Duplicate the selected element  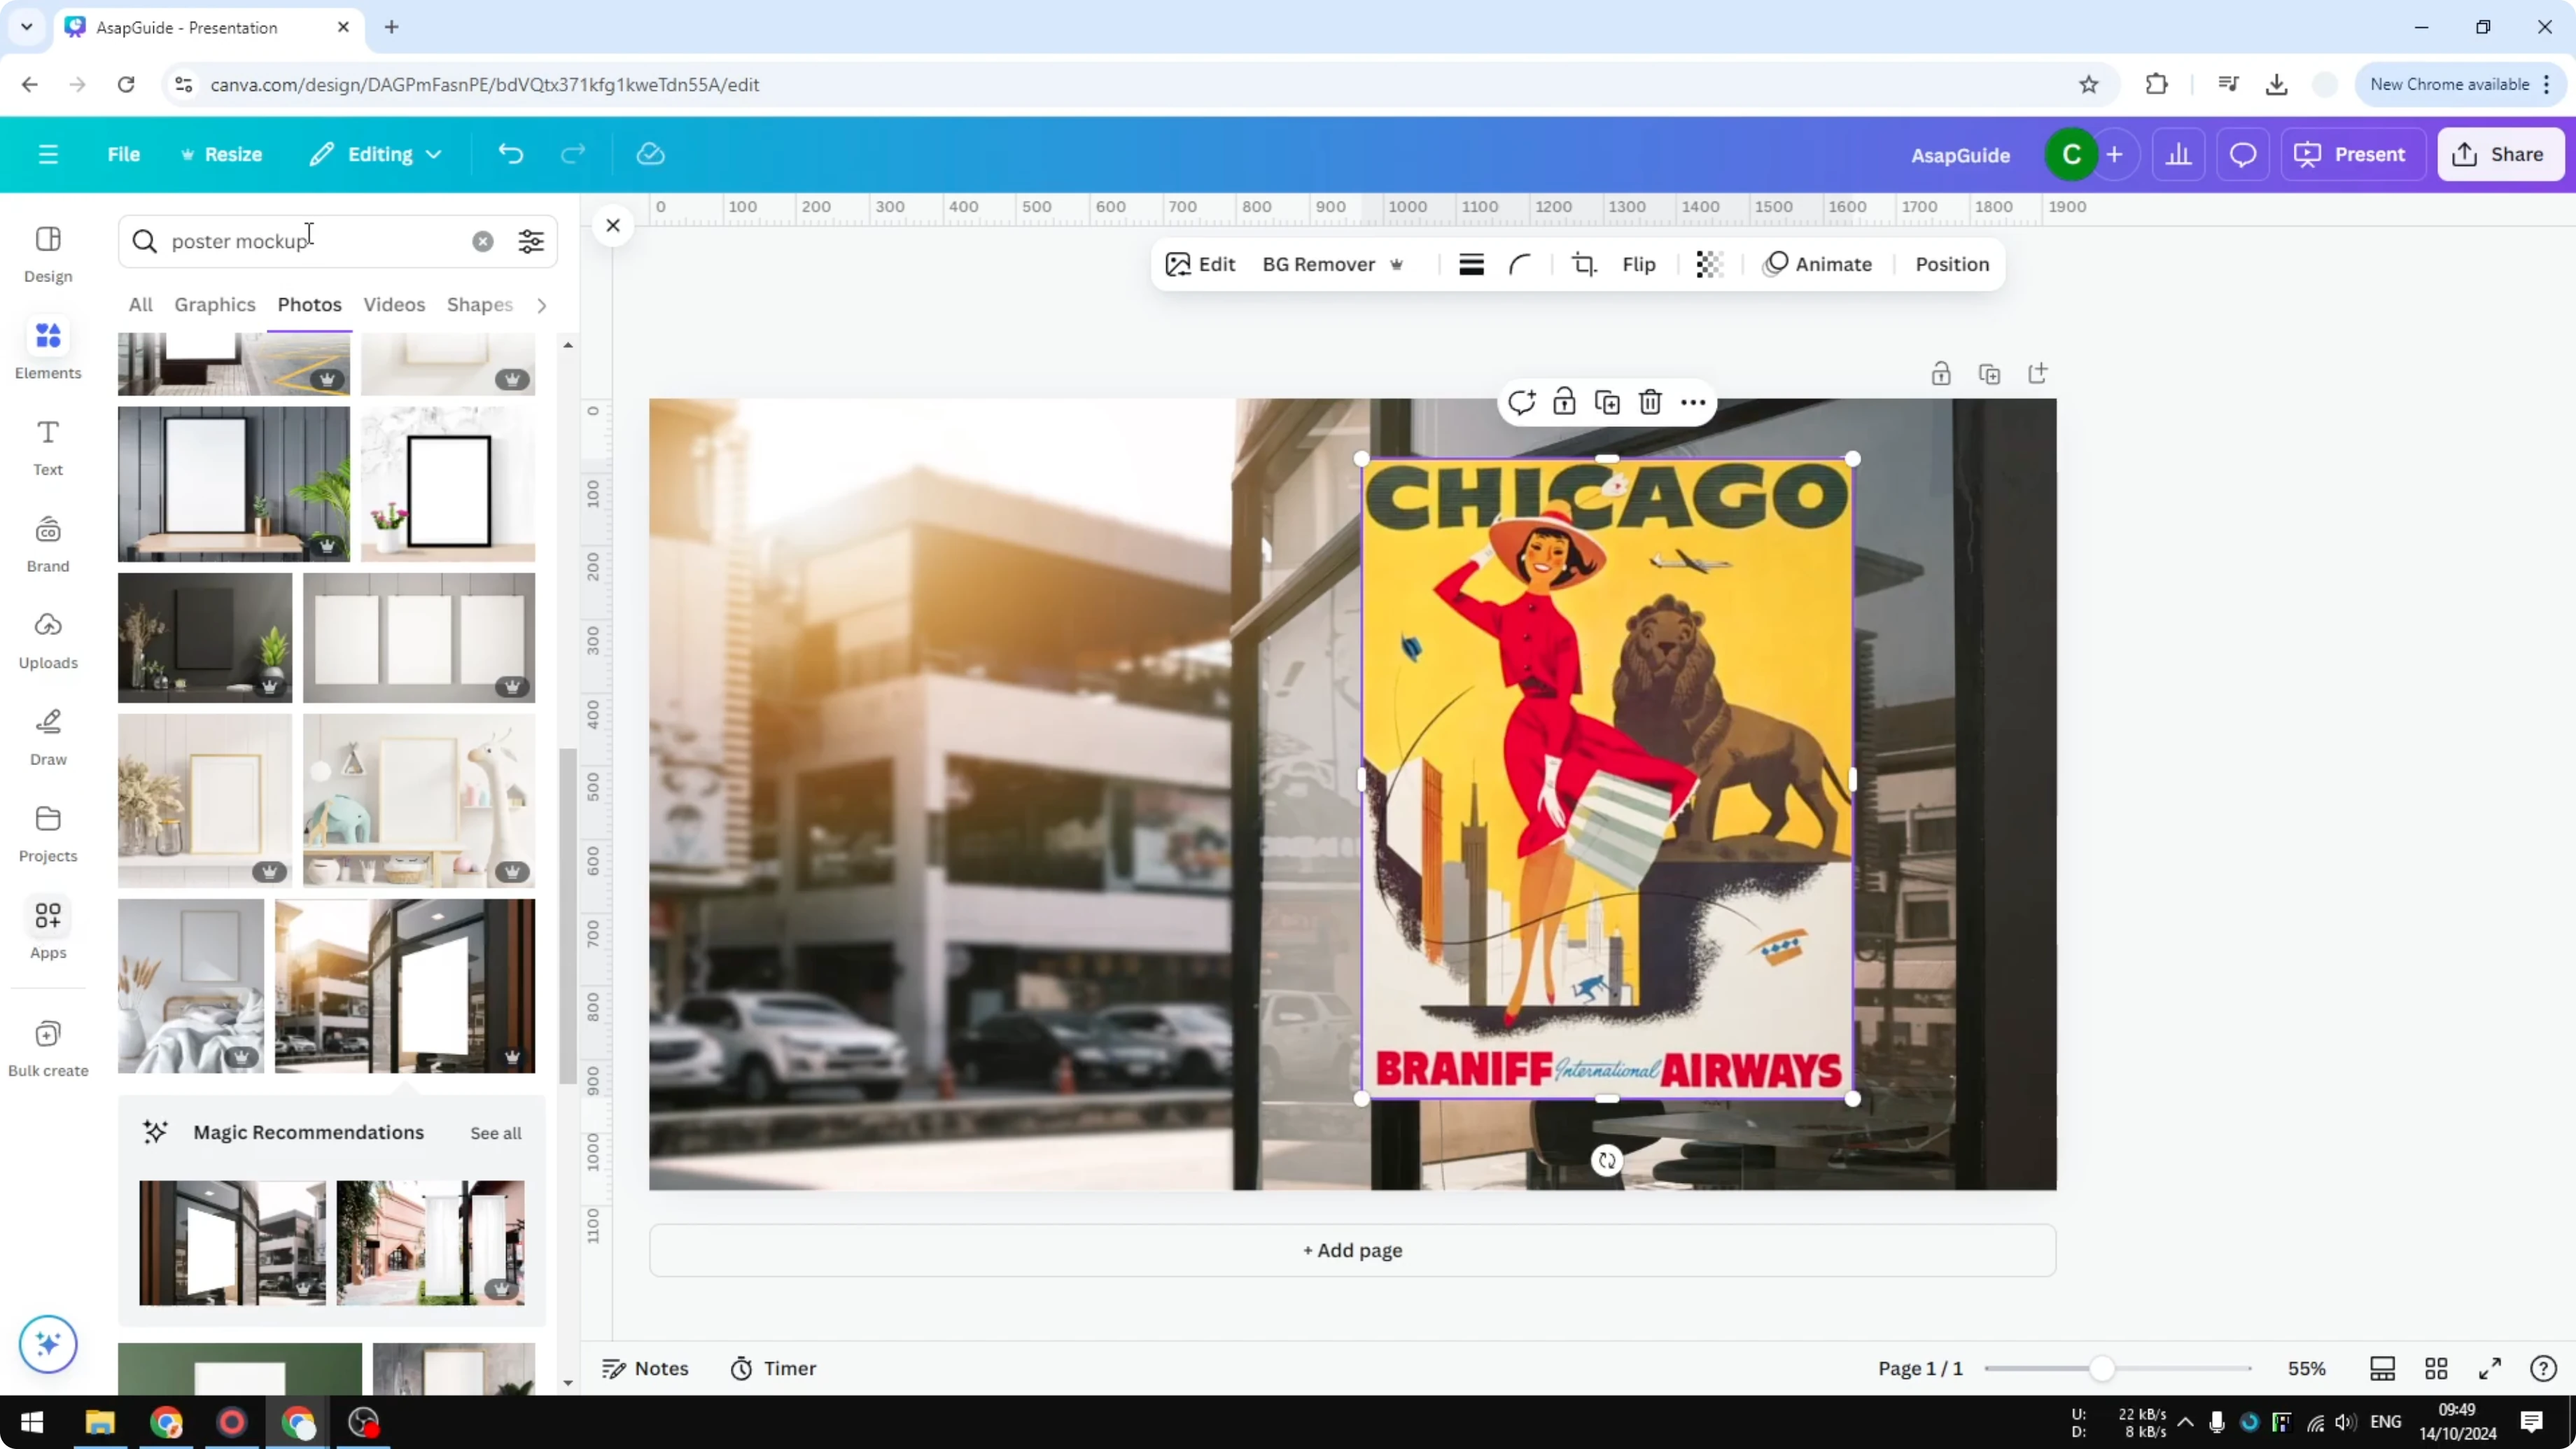tap(1607, 402)
